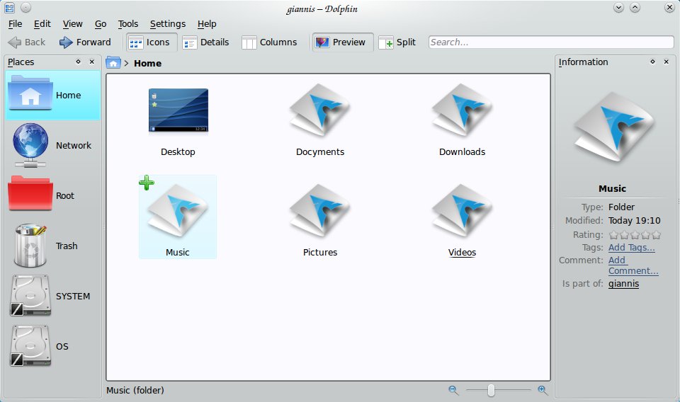Zoom out with the minus magnifier icon
The height and width of the screenshot is (402, 680).
[x=453, y=390]
